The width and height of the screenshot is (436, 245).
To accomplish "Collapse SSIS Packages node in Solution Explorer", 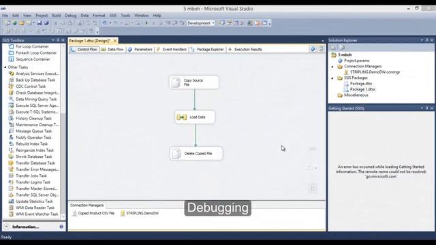I will tap(332, 78).
